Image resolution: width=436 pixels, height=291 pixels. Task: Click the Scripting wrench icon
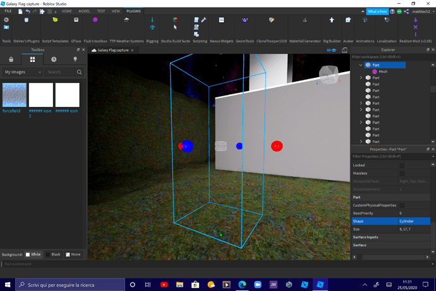[203, 20]
